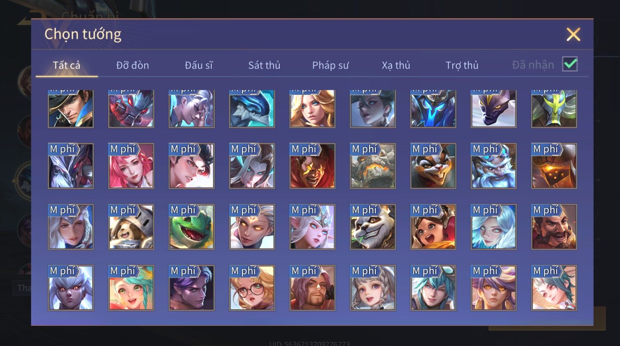The height and width of the screenshot is (346, 620).
Task: Pick the panda hero chewing bamboo
Action: point(373,227)
